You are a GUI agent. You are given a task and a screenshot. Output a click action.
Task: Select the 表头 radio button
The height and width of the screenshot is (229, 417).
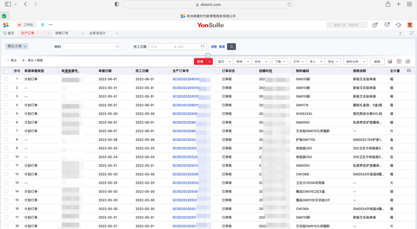(7, 60)
